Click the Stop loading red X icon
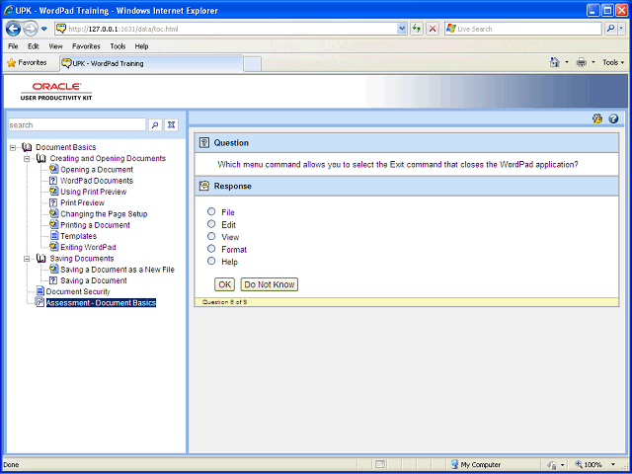 (433, 29)
